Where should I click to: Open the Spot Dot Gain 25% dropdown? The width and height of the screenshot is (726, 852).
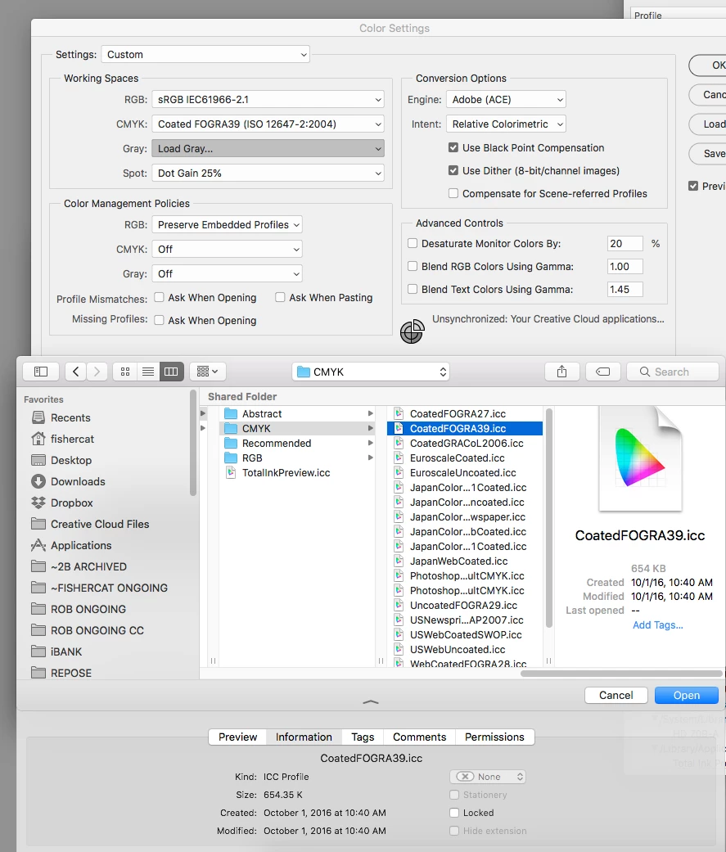268,173
